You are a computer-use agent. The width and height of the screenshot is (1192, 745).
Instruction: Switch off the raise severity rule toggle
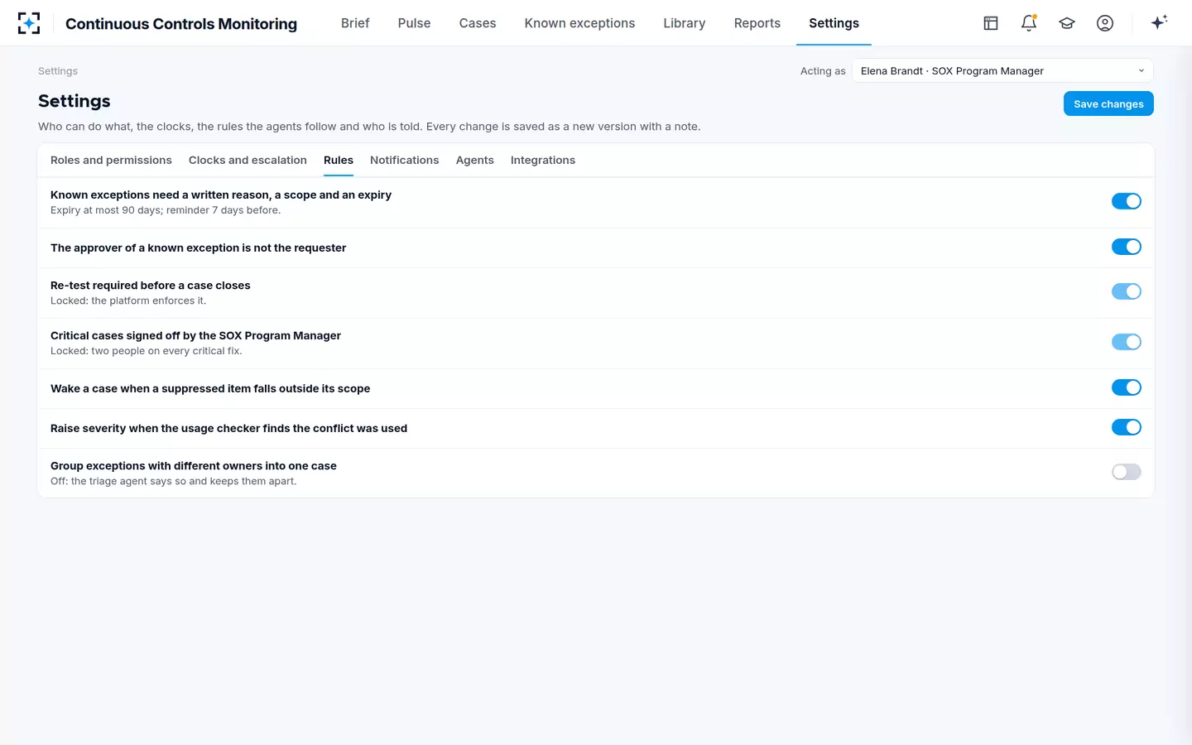pyautogui.click(x=1127, y=427)
